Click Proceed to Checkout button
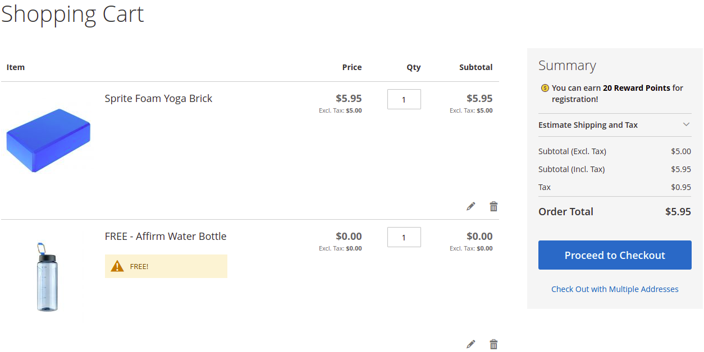The width and height of the screenshot is (704, 352). (615, 255)
